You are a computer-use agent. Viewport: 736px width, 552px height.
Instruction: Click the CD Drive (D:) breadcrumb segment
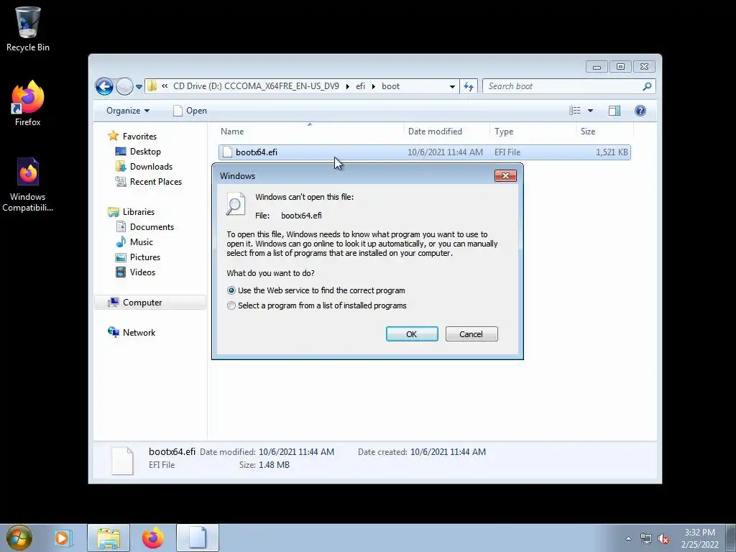click(257, 86)
